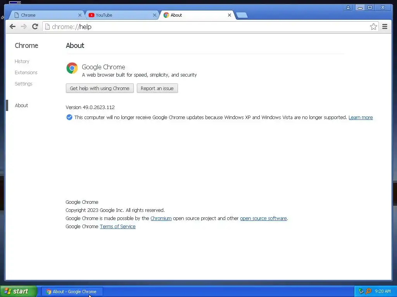The height and width of the screenshot is (297, 397).
Task: Open the Chromium project link
Action: [x=161, y=218]
